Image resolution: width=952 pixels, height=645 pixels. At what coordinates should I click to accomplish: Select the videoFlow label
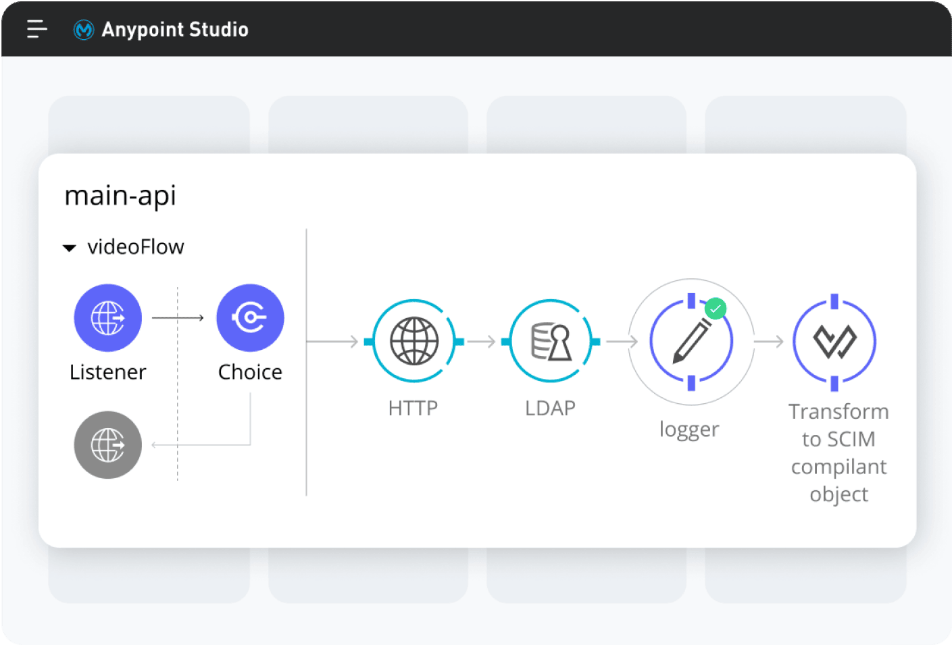136,247
